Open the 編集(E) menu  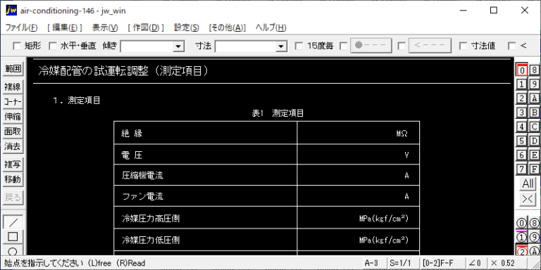[65, 28]
